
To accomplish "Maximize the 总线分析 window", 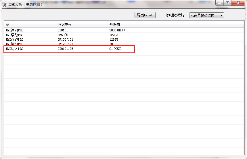I will click(x=227, y=3).
